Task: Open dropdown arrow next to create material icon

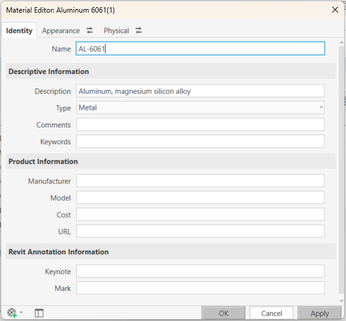Action: point(21,313)
